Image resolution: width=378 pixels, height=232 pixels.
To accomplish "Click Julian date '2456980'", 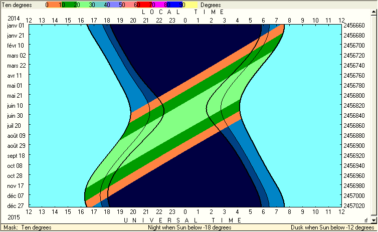I will pyautogui.click(x=354, y=186).
